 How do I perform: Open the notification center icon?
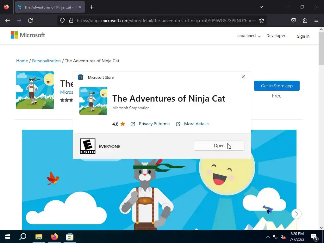pyautogui.click(x=314, y=237)
